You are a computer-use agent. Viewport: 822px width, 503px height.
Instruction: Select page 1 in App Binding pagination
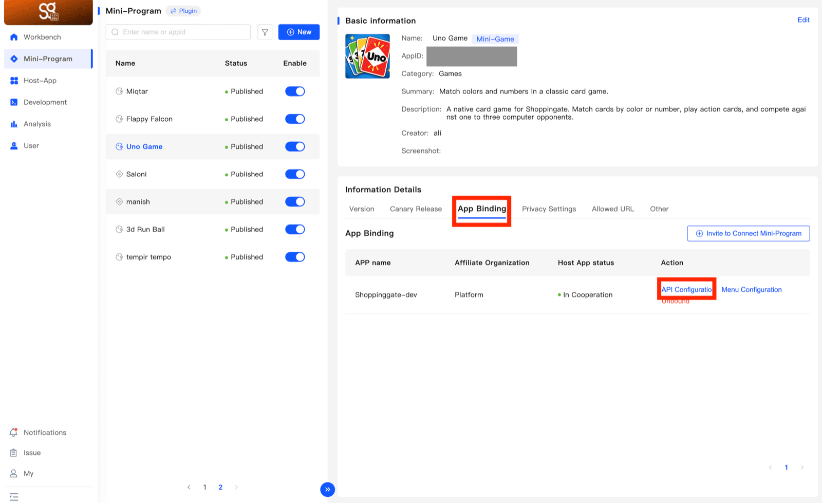tap(786, 468)
